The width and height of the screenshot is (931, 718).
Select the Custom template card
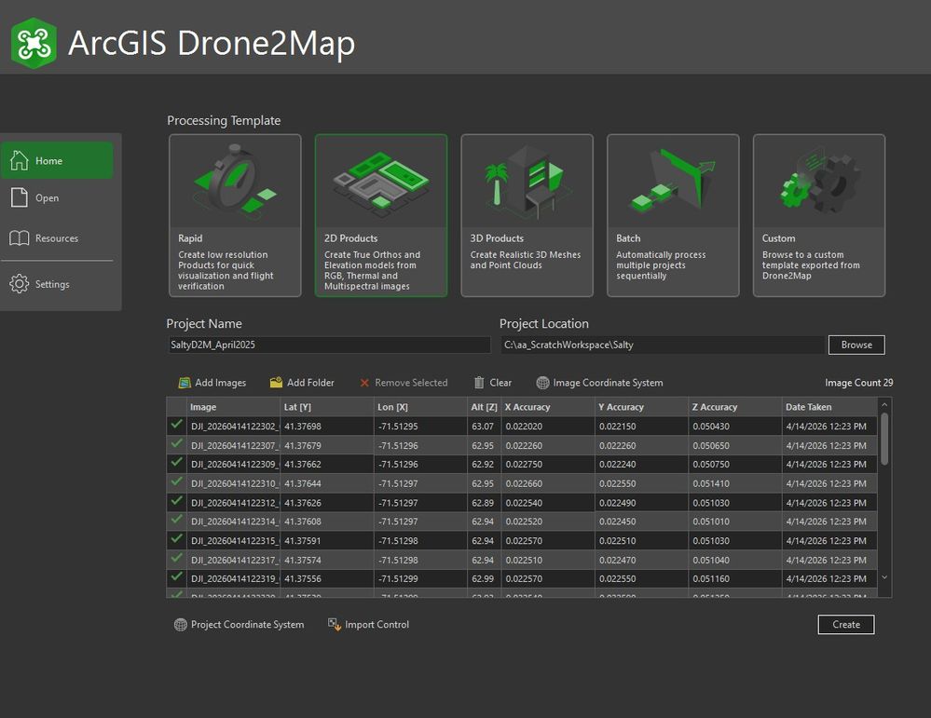click(x=819, y=215)
